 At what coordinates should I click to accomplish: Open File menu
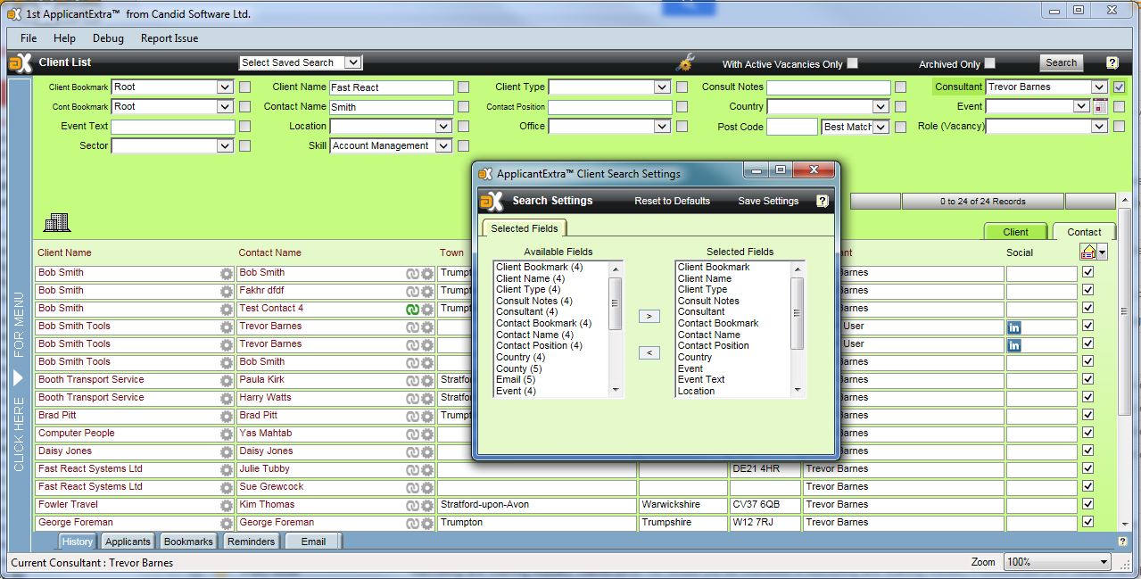[29, 38]
